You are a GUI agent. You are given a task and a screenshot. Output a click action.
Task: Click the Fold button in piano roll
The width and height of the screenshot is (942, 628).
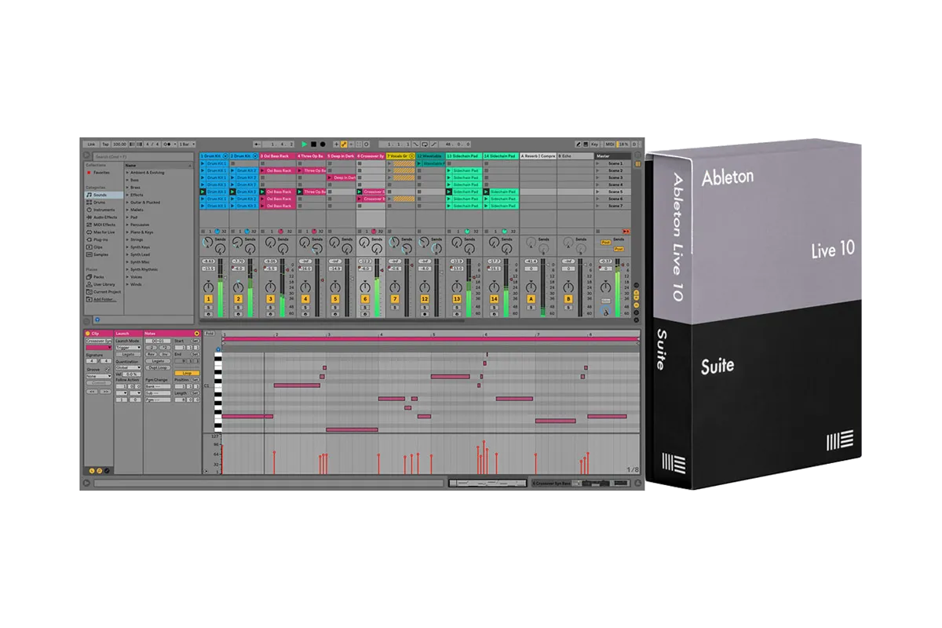[209, 334]
